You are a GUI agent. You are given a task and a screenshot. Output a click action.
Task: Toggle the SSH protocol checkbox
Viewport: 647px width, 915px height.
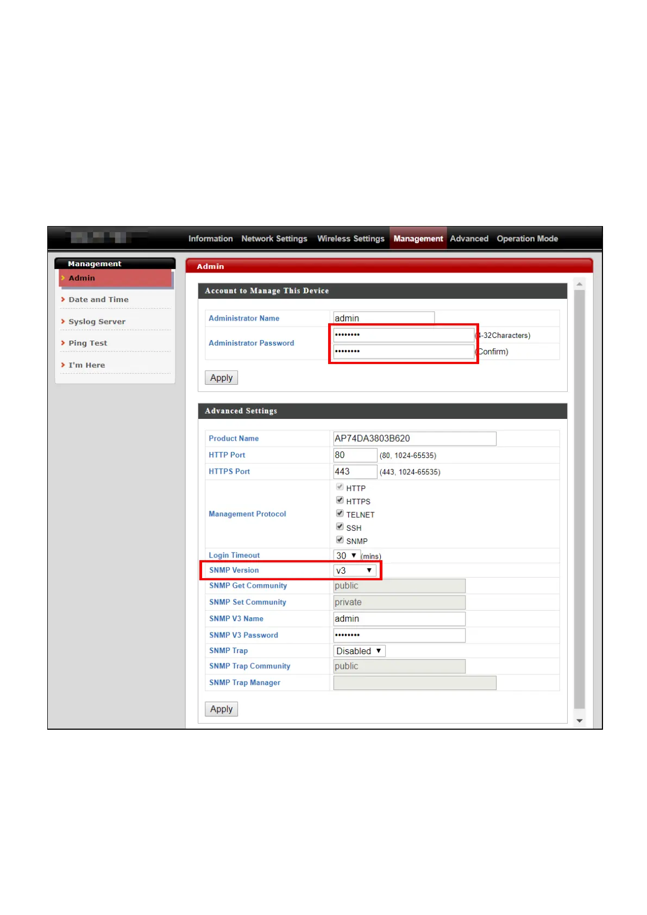(x=340, y=527)
